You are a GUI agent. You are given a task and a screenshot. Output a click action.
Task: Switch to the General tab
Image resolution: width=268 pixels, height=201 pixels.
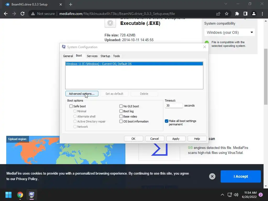tap(68, 56)
